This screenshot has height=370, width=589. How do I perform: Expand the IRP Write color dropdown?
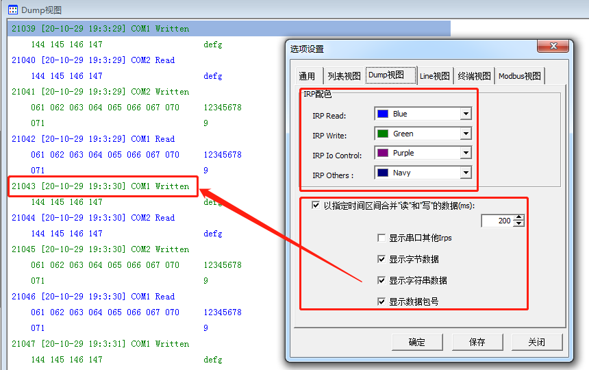coord(466,134)
